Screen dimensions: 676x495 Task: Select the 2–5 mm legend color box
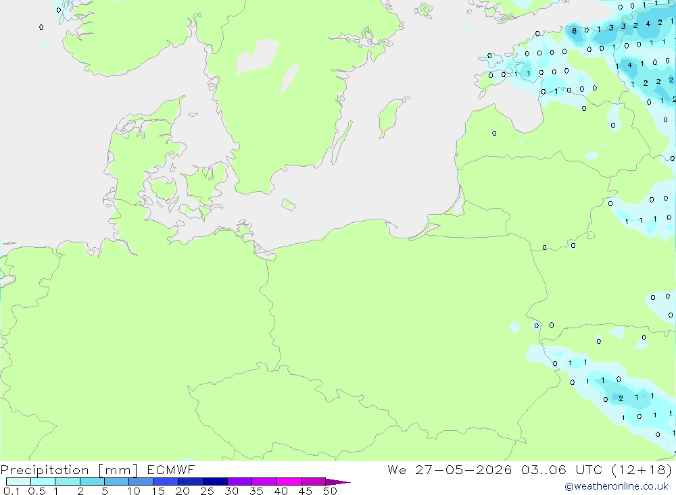pyautogui.click(x=92, y=481)
